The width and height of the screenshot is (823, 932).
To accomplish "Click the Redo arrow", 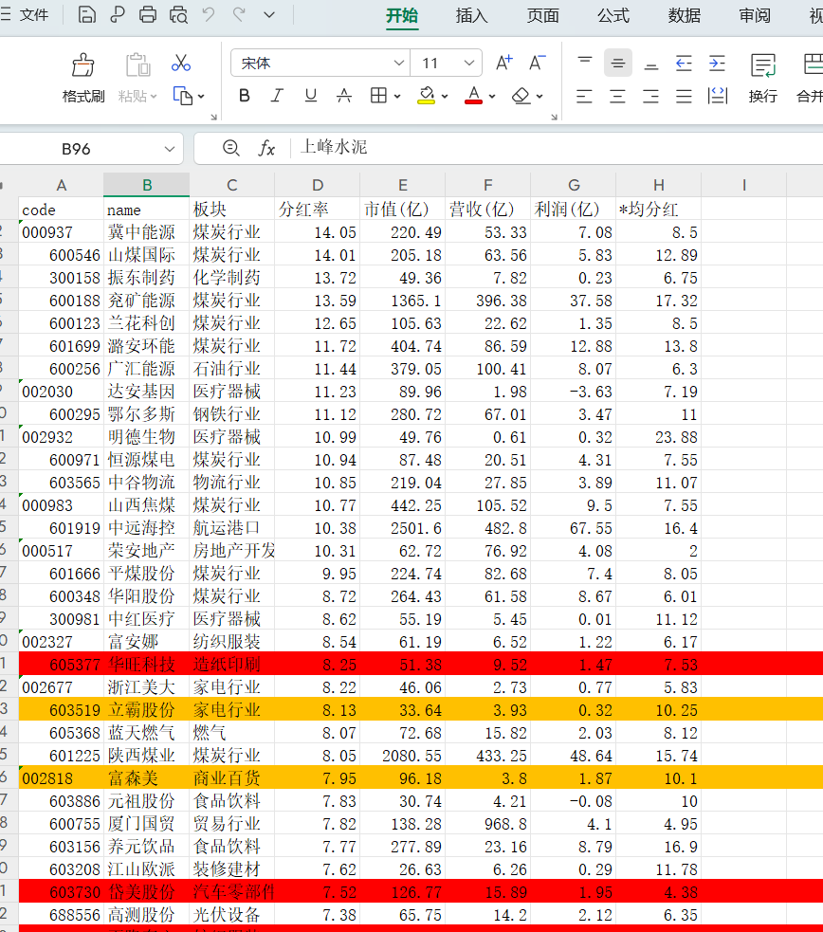I will pos(239,14).
